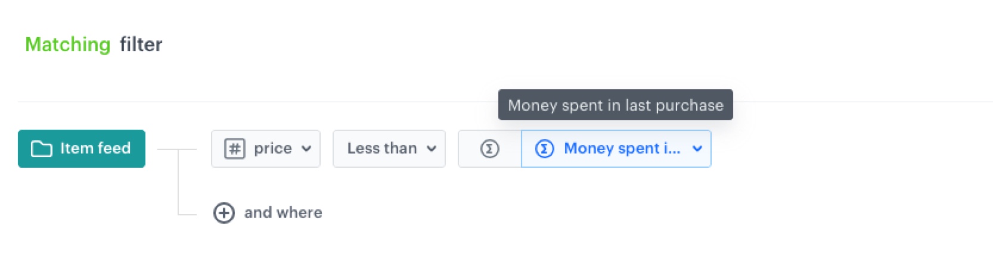
Task: Expand the price attribute dropdown arrow
Action: pyautogui.click(x=306, y=149)
